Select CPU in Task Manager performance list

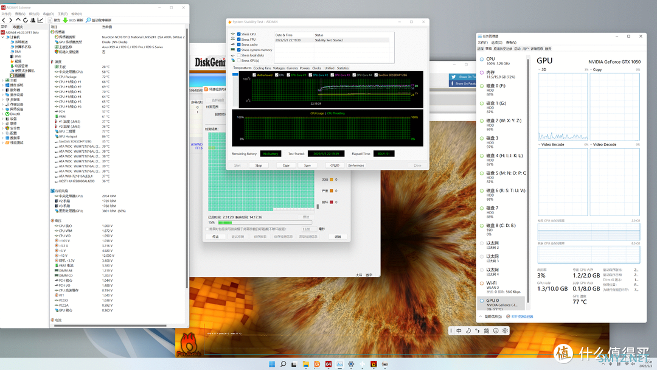tap(502, 61)
